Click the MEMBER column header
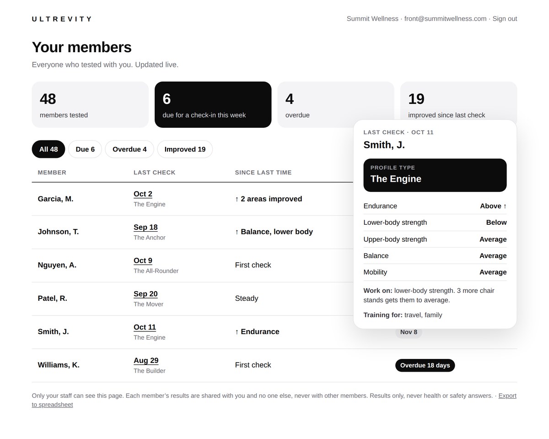The height and width of the screenshot is (439, 549). pyautogui.click(x=52, y=173)
